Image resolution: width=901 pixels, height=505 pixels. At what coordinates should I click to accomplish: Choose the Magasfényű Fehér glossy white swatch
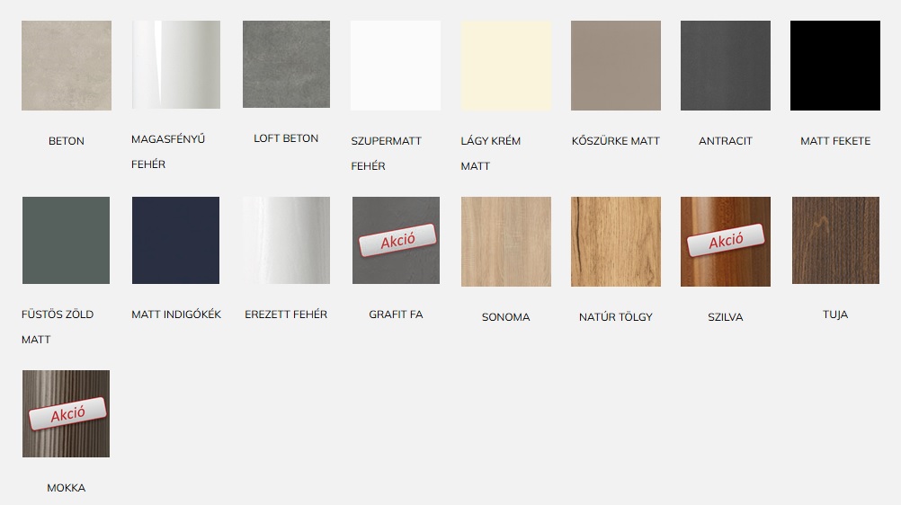pyautogui.click(x=176, y=65)
